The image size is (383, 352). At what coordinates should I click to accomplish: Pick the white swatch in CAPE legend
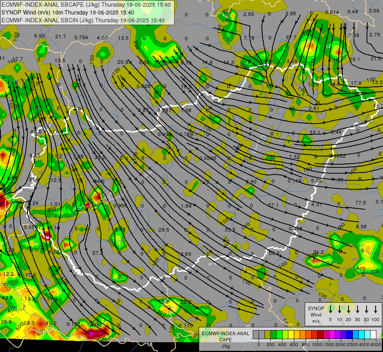373,335
